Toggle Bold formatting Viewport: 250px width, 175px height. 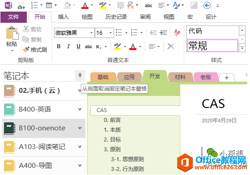[59, 46]
